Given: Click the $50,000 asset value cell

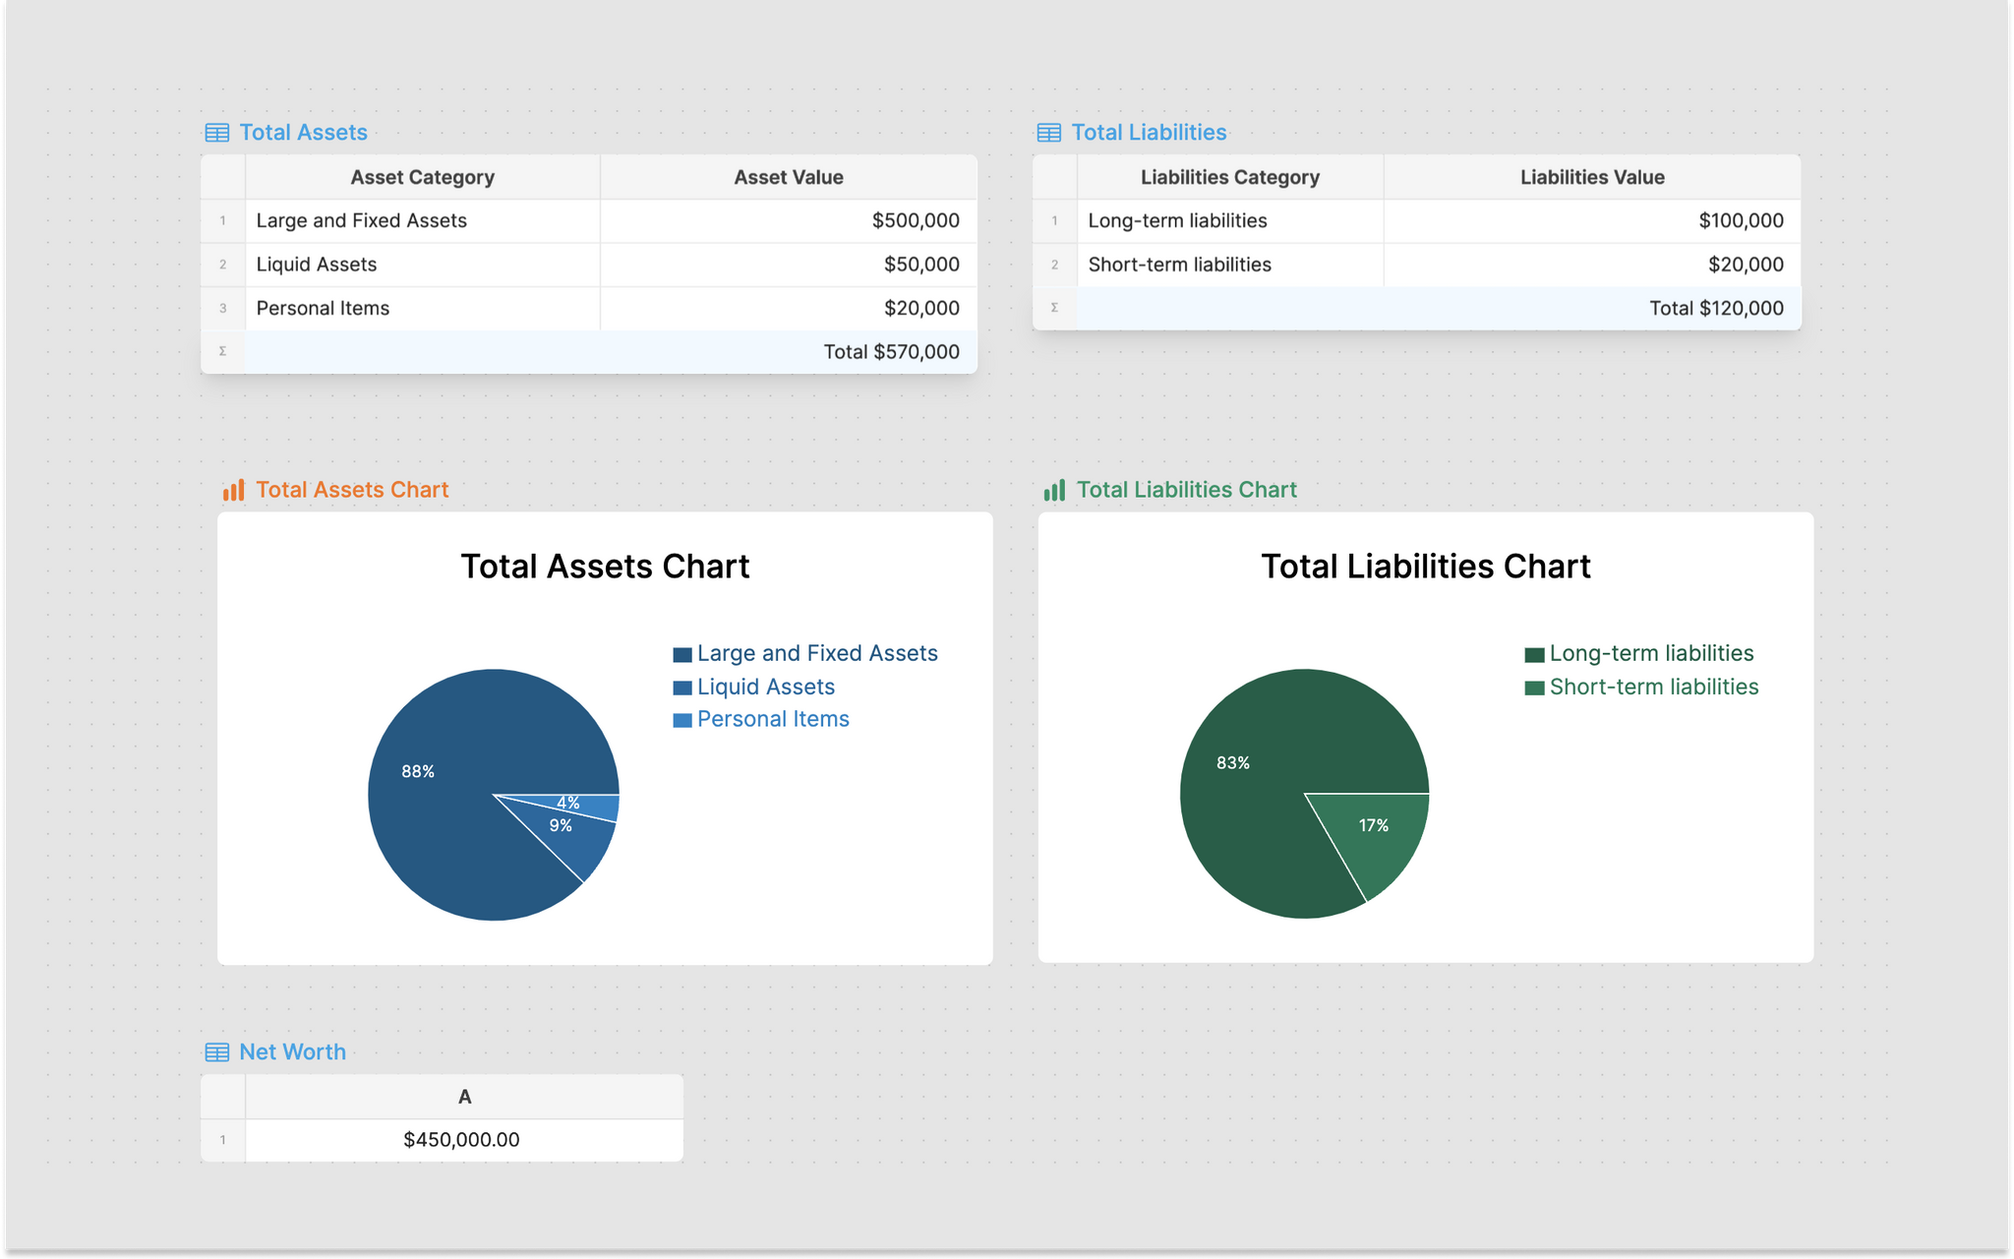Looking at the screenshot, I should coord(789,265).
